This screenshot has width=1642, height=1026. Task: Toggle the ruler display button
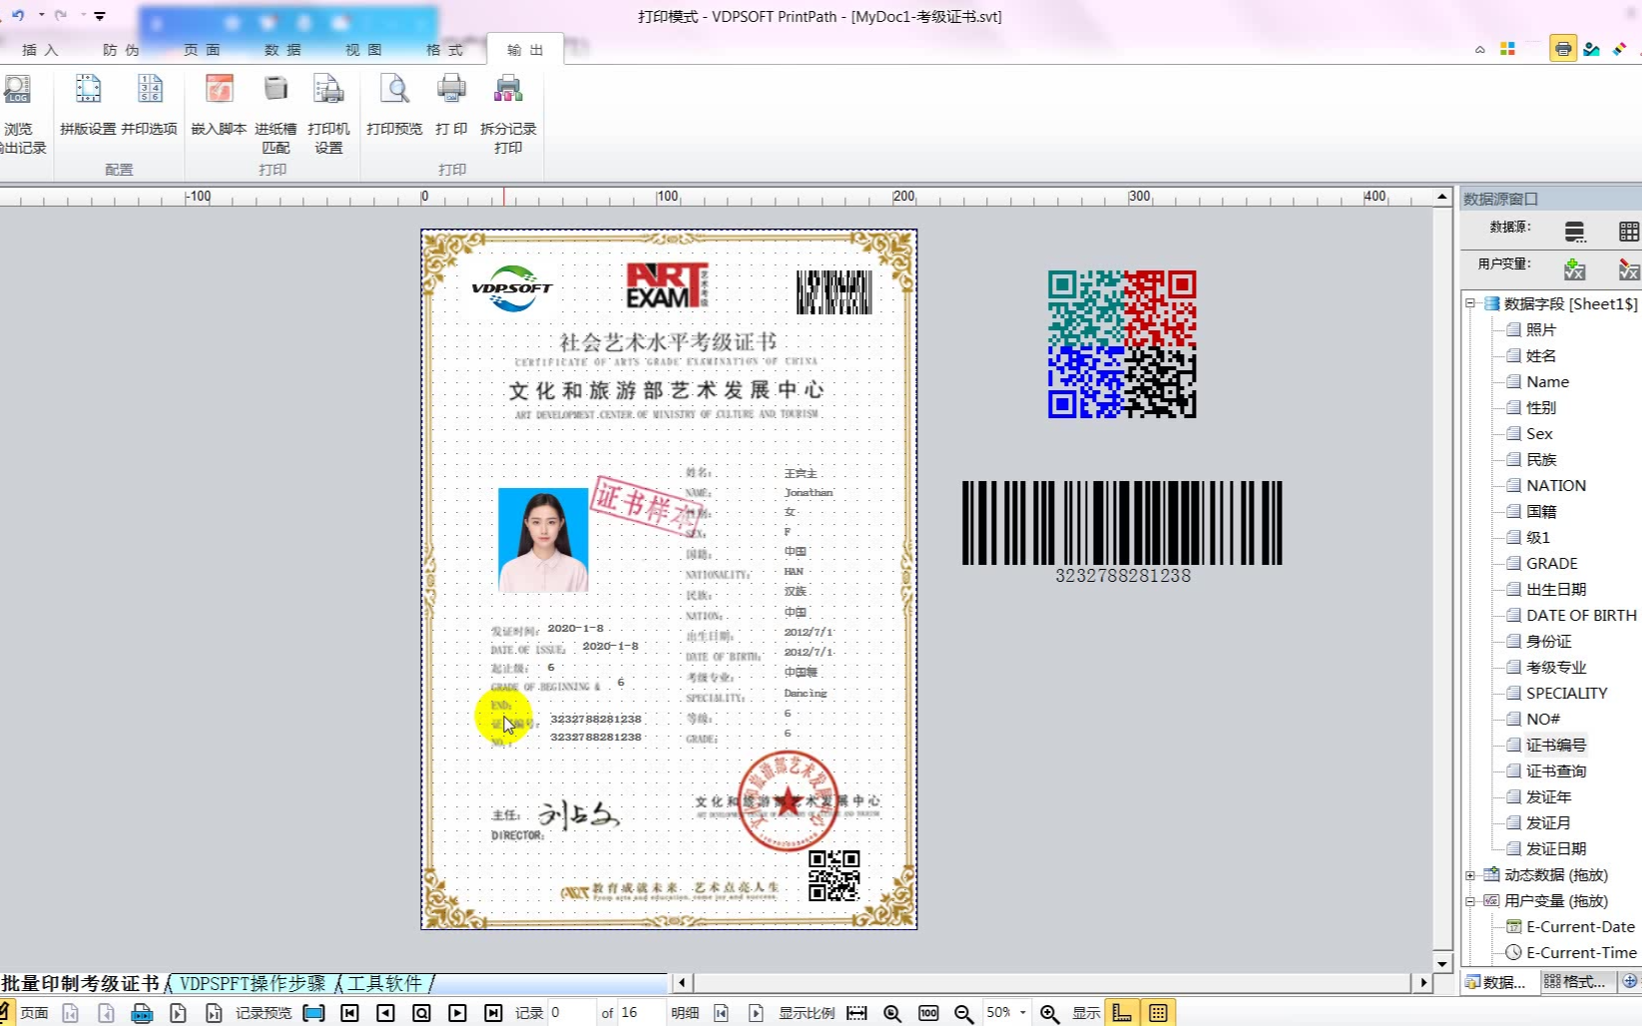(x=1122, y=1013)
